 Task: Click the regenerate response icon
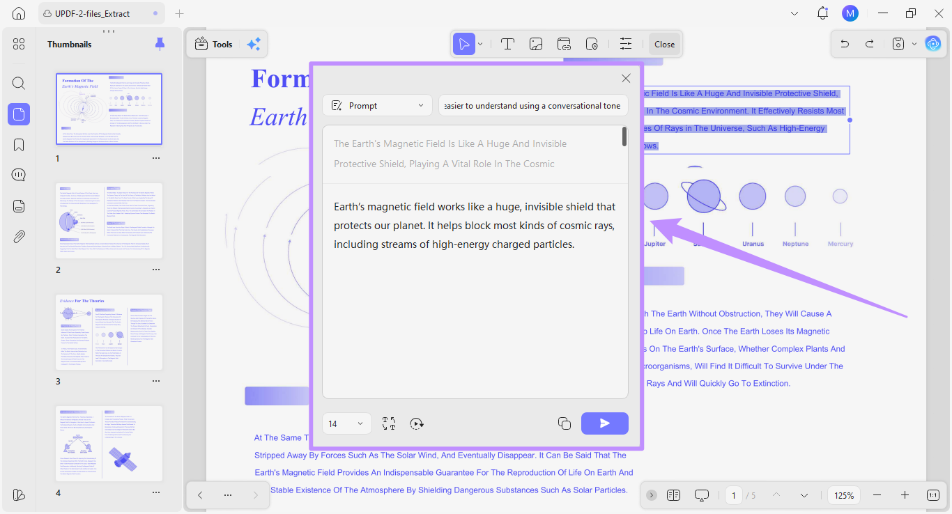click(417, 423)
